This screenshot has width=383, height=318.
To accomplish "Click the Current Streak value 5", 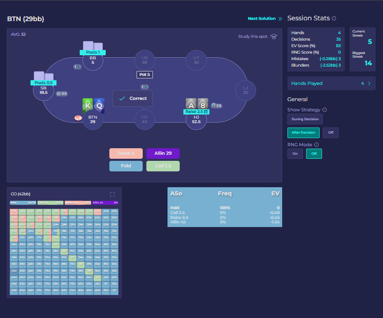I will [370, 42].
